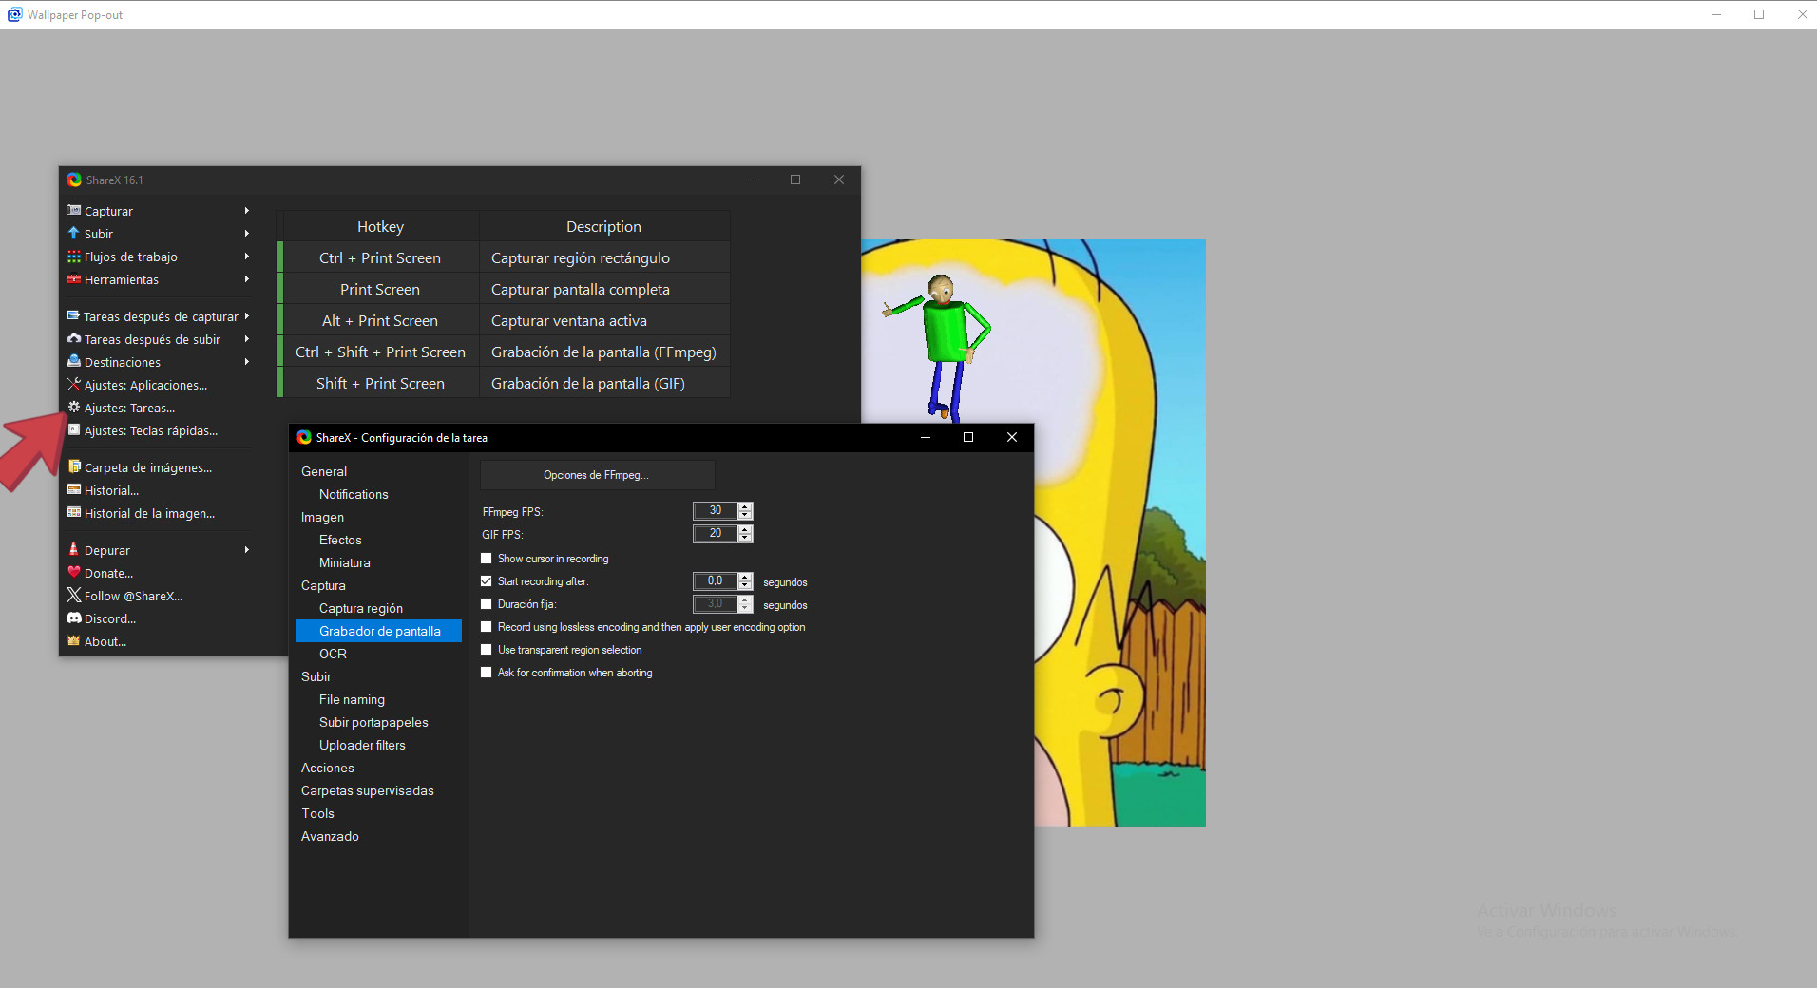Enable Show cursor in recording checkbox
This screenshot has width=1817, height=988.
(487, 559)
